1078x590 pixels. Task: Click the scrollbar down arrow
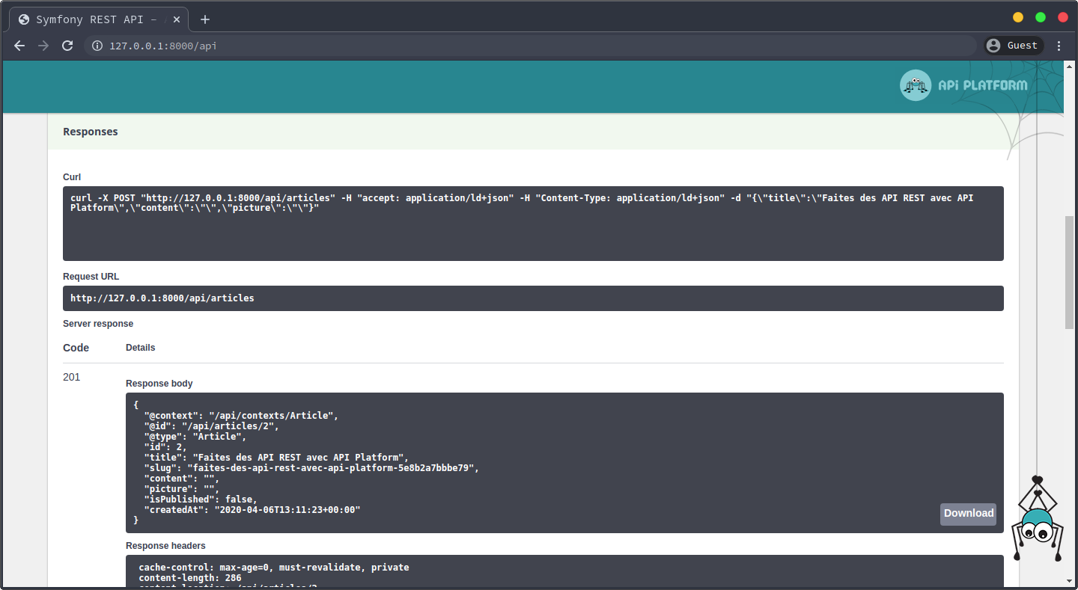point(1069,580)
